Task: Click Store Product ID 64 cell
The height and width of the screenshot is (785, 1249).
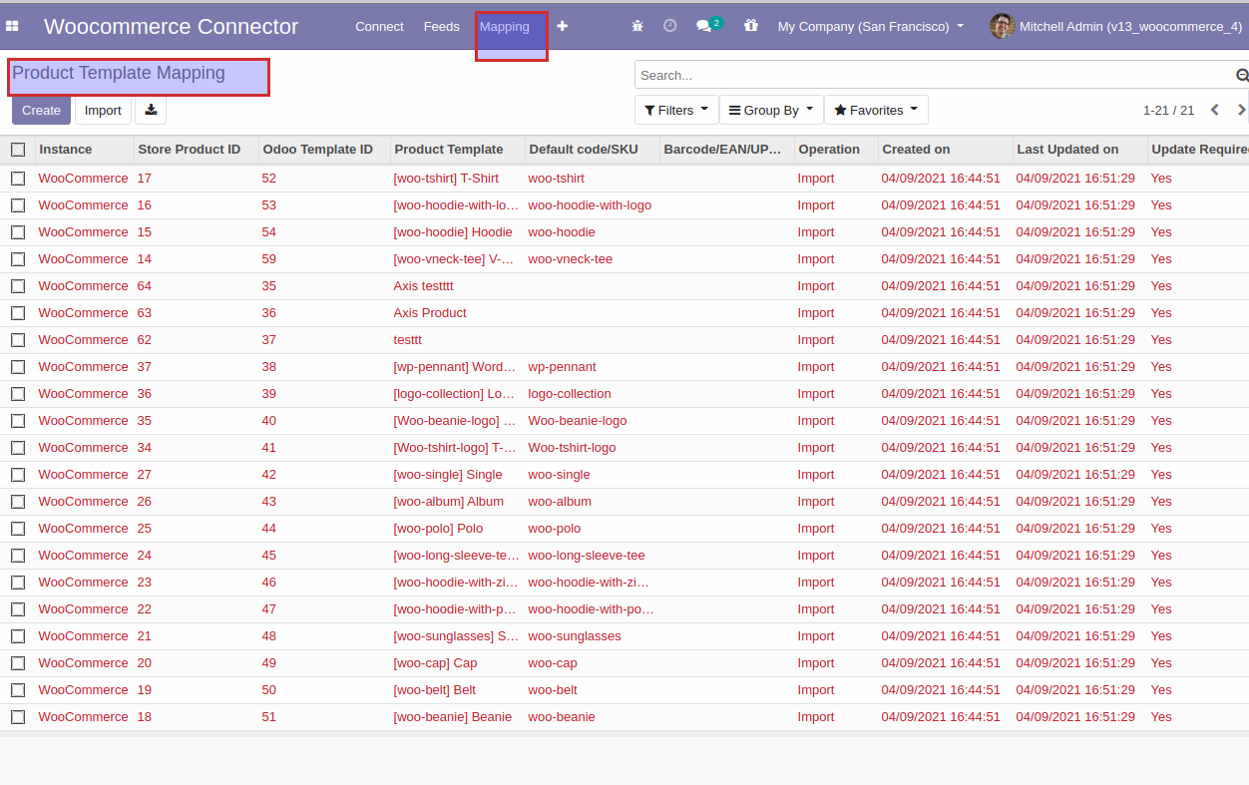Action: tap(145, 286)
